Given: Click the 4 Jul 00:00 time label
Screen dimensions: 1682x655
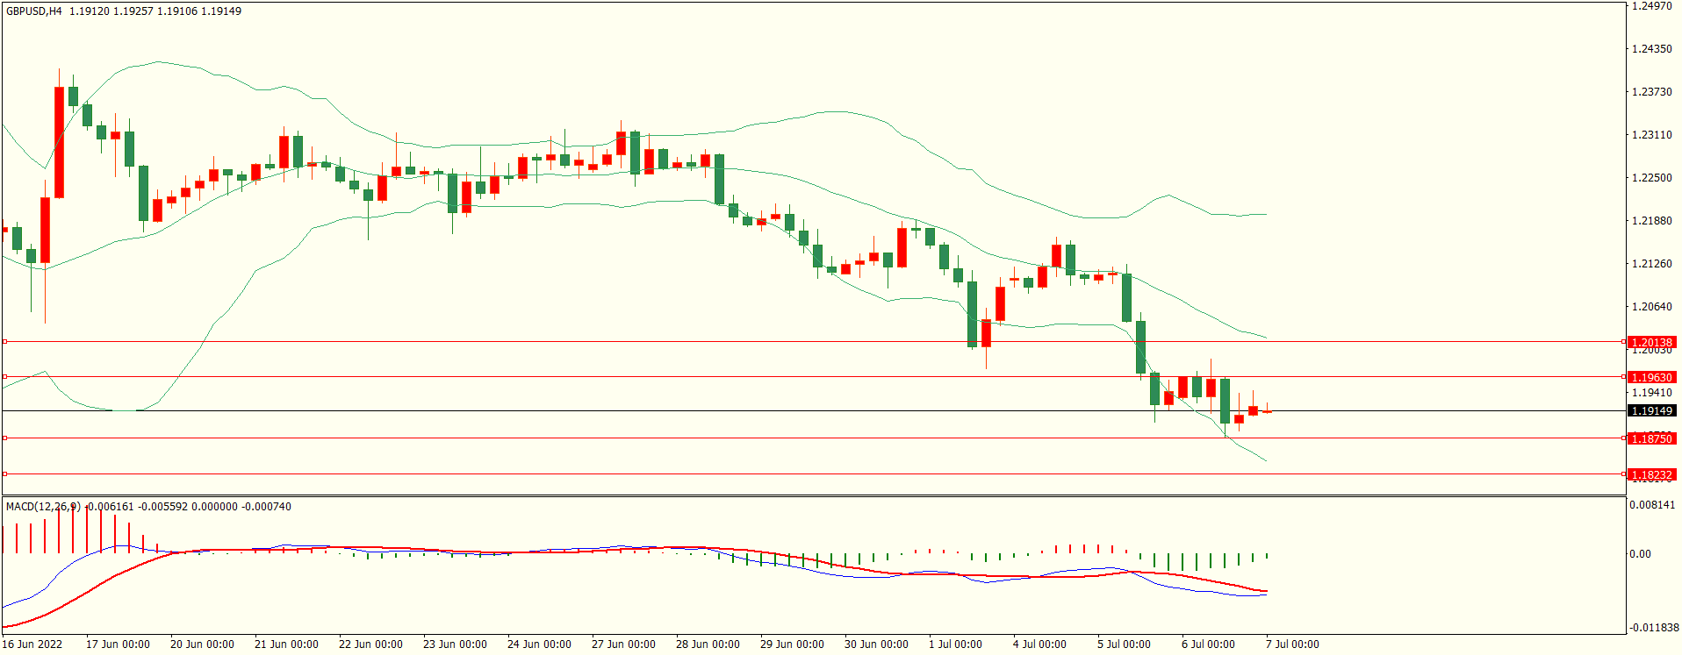Looking at the screenshot, I should coord(1039,644).
